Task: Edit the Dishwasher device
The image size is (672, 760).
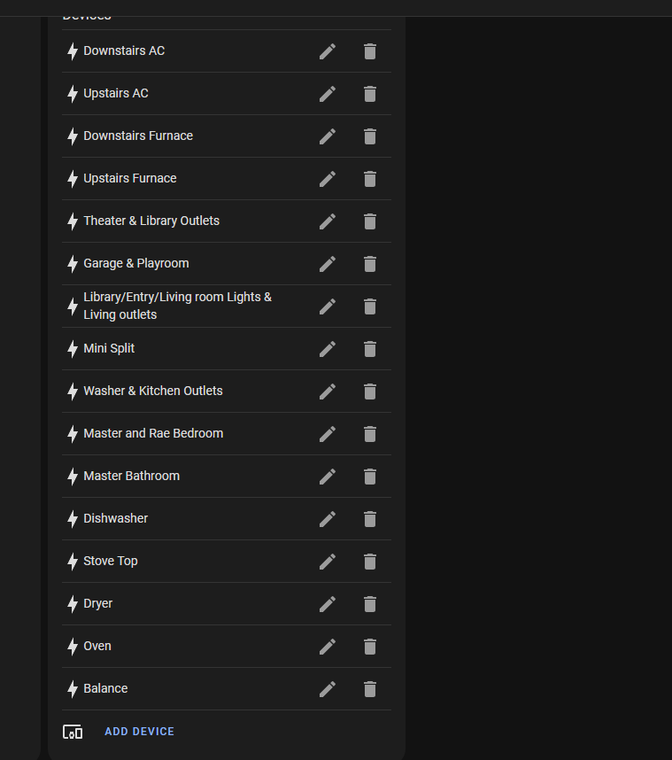Action: pos(328,519)
